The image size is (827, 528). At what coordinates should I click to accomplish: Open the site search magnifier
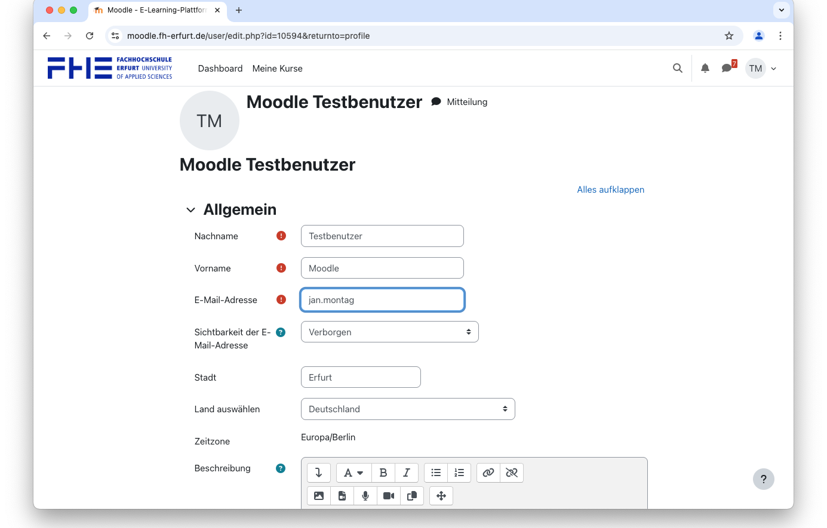coord(678,69)
